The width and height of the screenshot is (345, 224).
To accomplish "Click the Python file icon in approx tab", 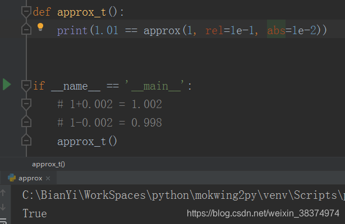I will pos(12,178).
